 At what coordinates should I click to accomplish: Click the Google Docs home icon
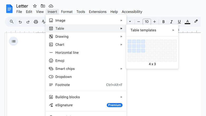pyautogui.click(x=10, y=9)
